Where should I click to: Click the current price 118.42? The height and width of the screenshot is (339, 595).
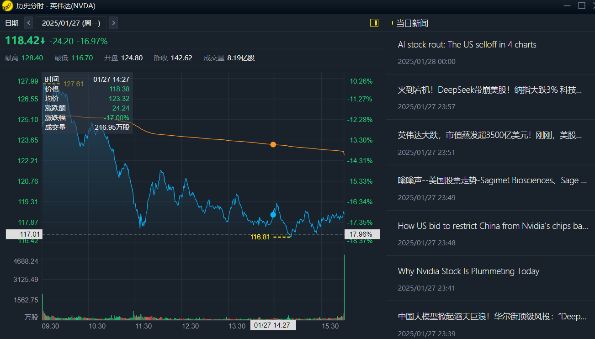[x=22, y=41]
